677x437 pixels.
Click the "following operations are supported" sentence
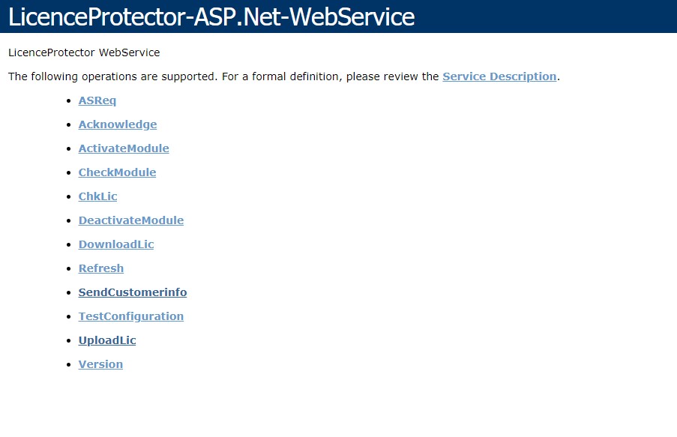[223, 76]
